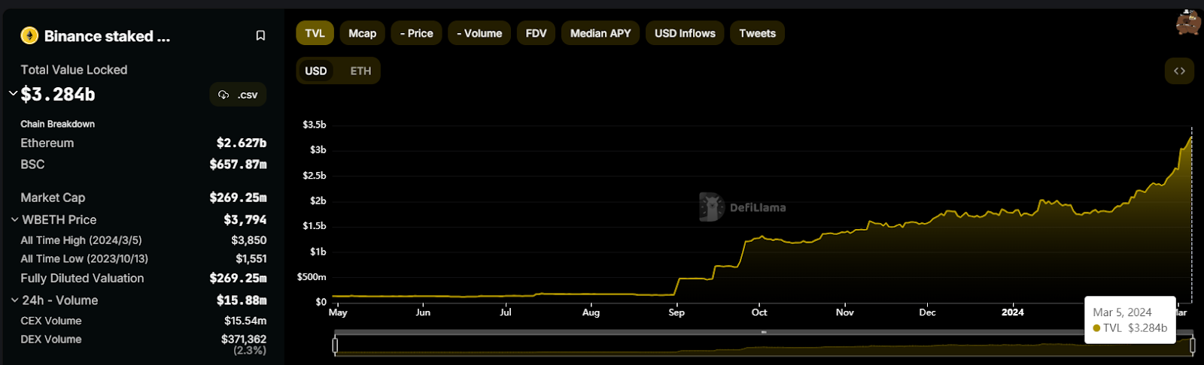This screenshot has height=365, width=1204.
Task: Toggle the Price chart metric
Action: pyautogui.click(x=416, y=33)
